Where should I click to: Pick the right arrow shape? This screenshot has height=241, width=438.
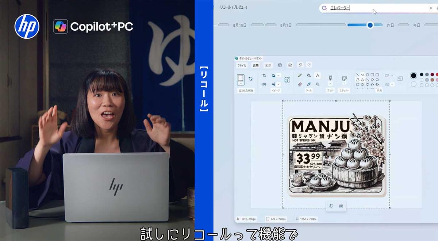pos(362,84)
